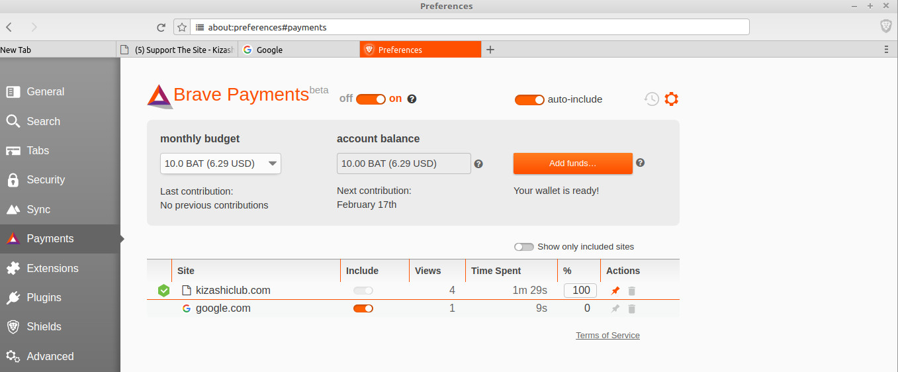Toggle include switch for google.com
The height and width of the screenshot is (372, 898).
point(363,308)
